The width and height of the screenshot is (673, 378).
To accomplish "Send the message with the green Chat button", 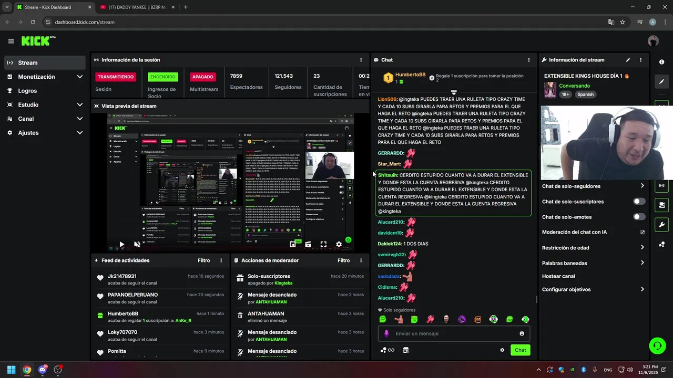I will (520, 350).
